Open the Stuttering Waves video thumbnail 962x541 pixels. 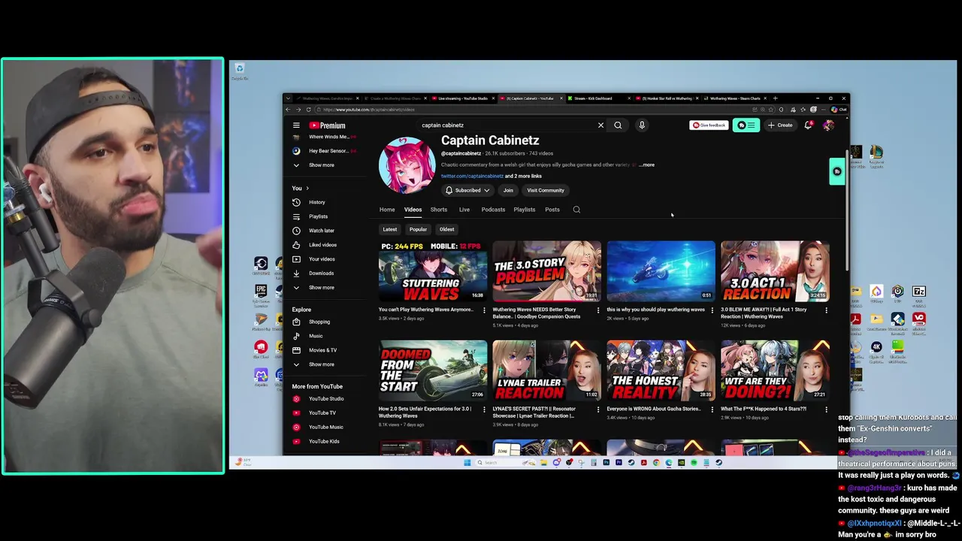(433, 271)
